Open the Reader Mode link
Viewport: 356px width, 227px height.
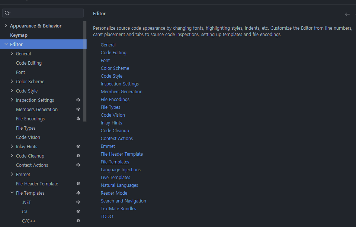pyautogui.click(x=114, y=193)
